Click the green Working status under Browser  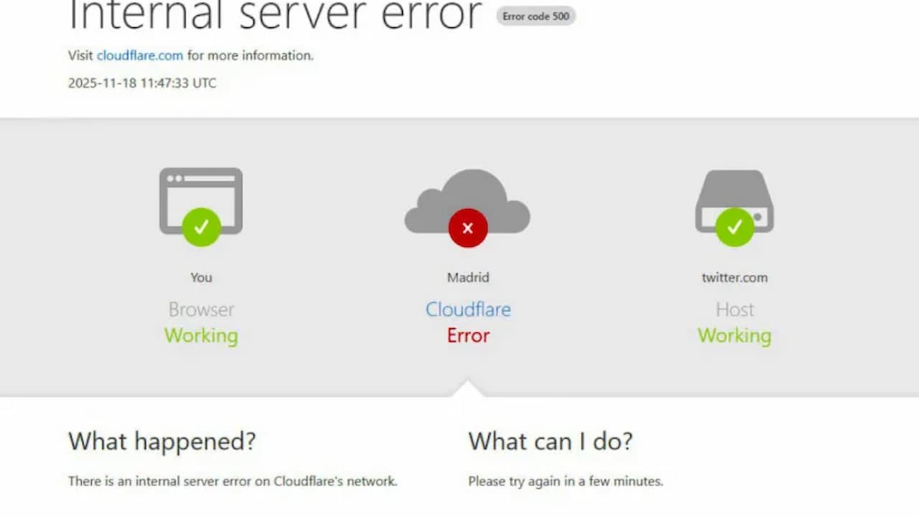201,335
